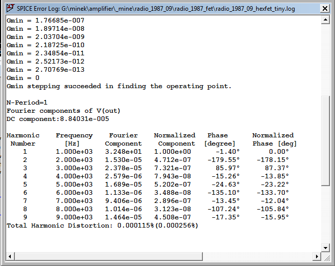
Task: Click the 'N-Period=1' line
Action: point(27,103)
